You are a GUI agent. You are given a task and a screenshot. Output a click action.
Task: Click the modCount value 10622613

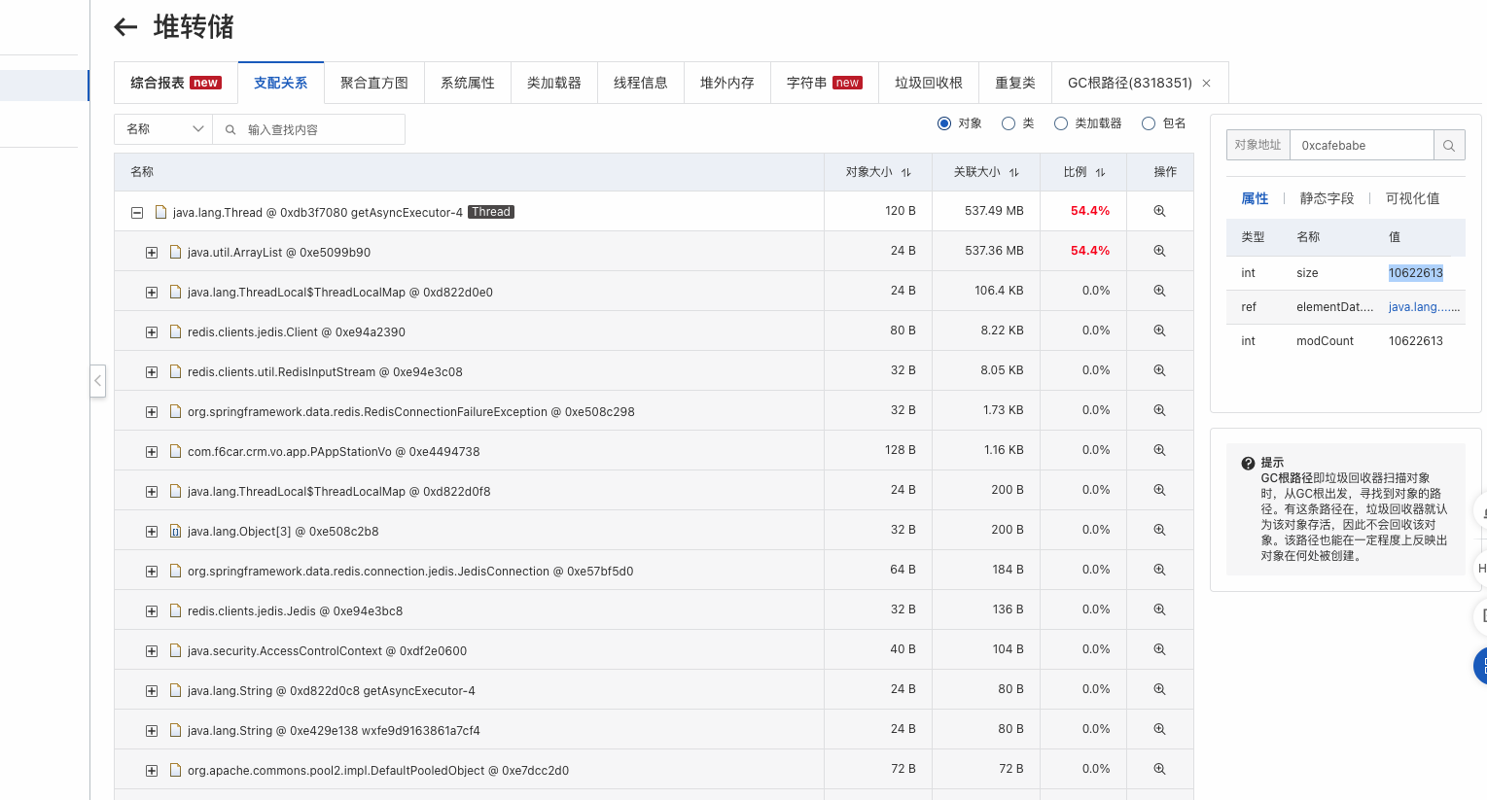[x=1416, y=341]
